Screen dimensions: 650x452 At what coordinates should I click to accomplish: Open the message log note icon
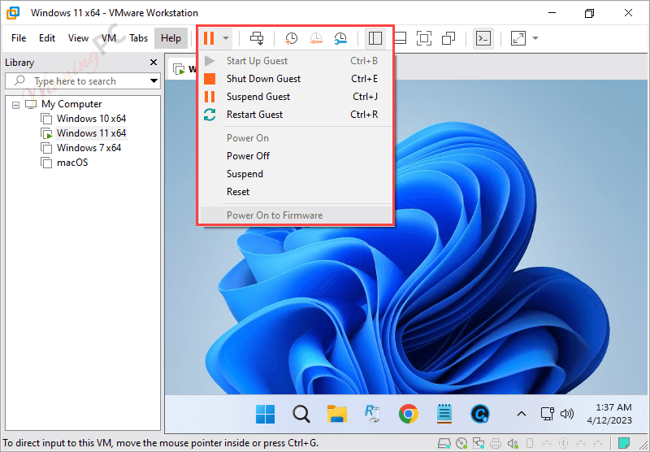[624, 443]
